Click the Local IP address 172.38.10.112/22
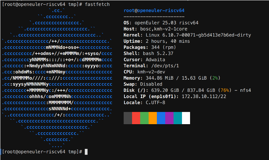Screen dimensions: 269x160 coord(204,96)
